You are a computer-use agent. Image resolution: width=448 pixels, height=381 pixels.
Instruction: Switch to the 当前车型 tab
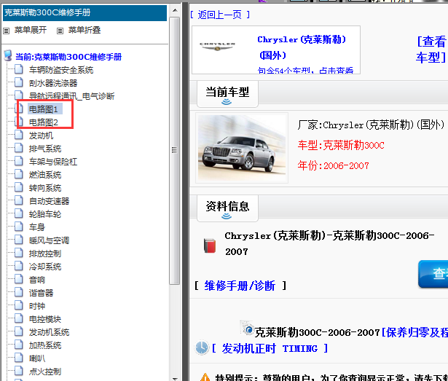(x=227, y=94)
